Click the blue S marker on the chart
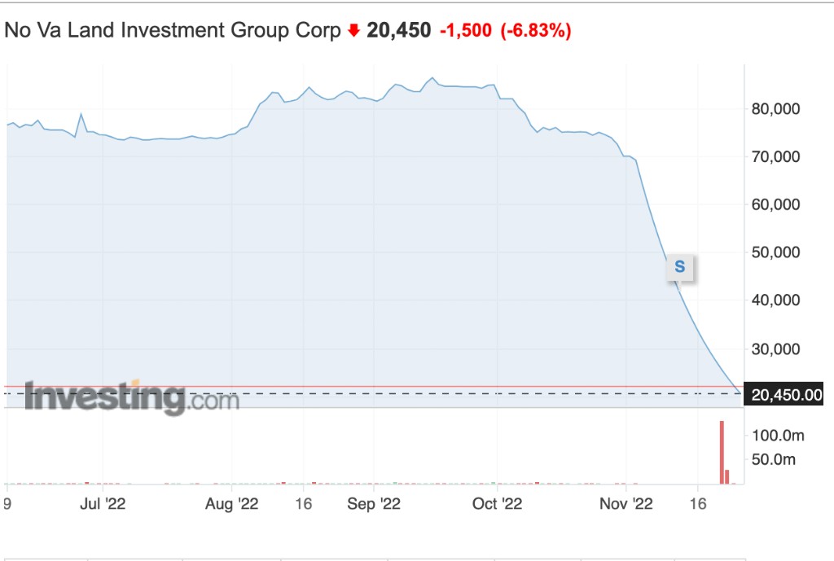 tap(680, 266)
